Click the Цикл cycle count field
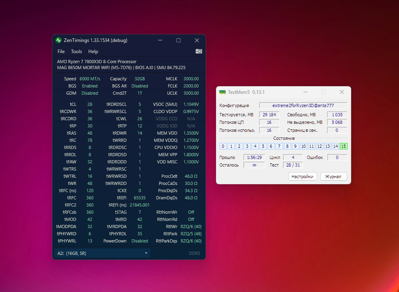The width and height of the screenshot is (399, 292). (x=293, y=157)
